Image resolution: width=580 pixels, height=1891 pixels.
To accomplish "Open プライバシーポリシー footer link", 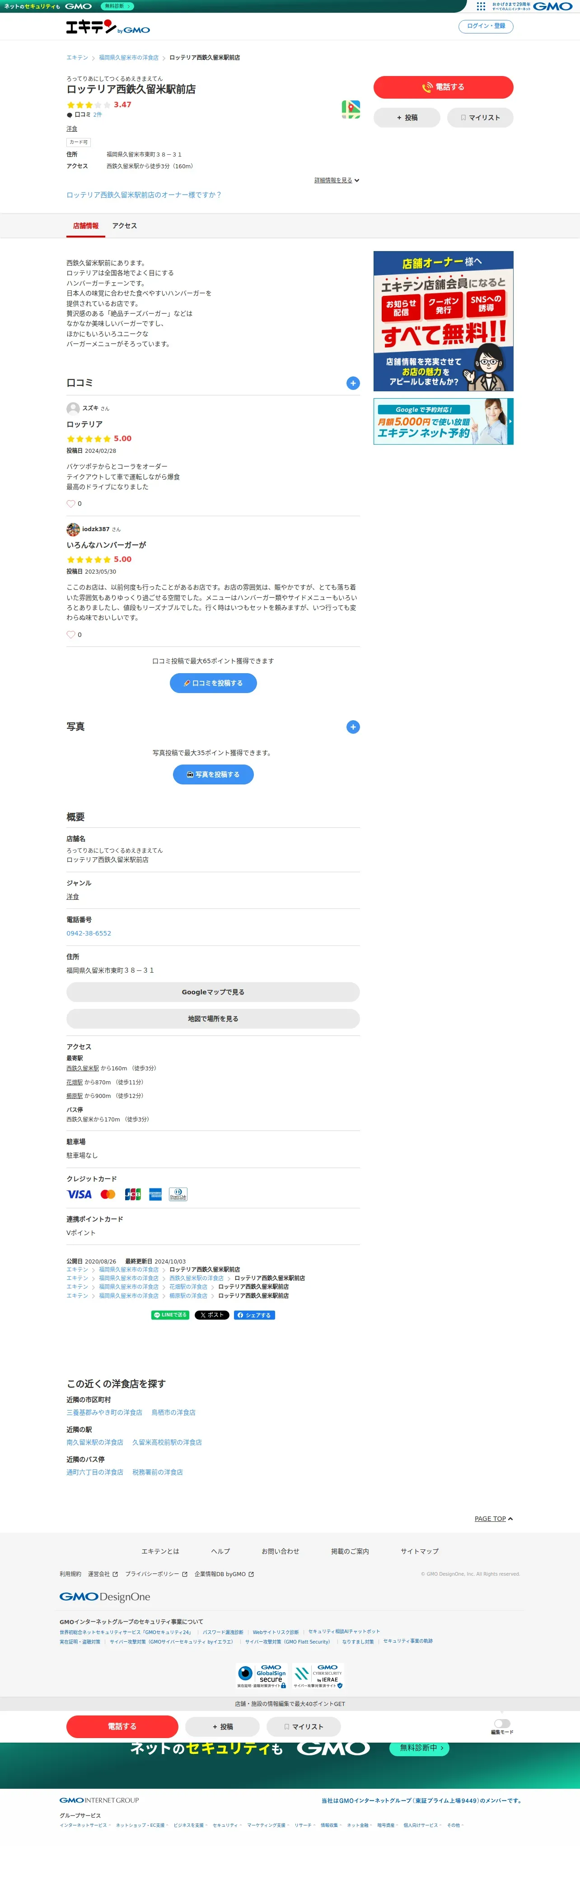I will click(x=156, y=1574).
